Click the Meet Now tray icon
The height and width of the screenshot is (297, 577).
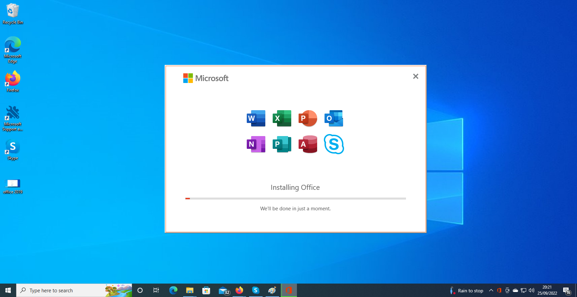point(507,290)
